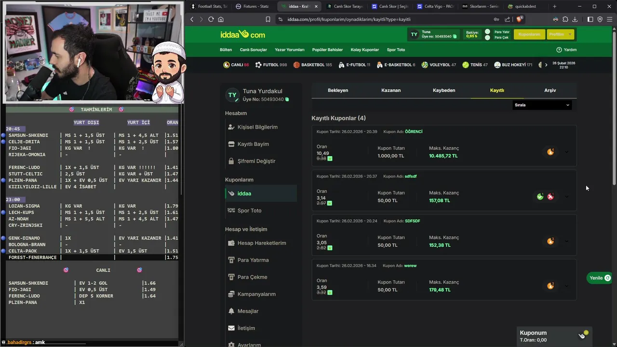Open Brave shields icon in address bar
This screenshot has width=617, height=347.
520,19
